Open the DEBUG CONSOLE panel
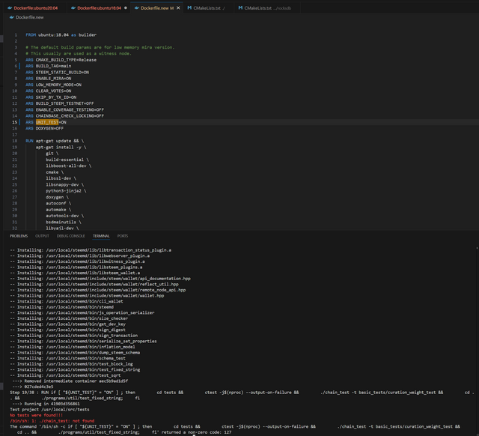 pos(71,236)
